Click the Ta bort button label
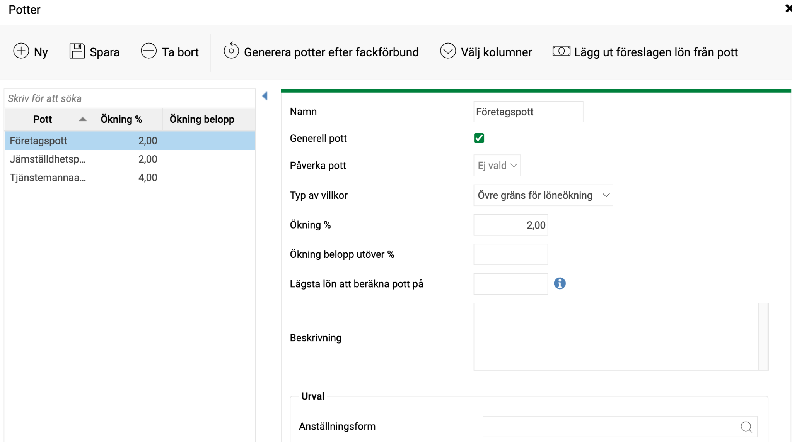792x442 pixels. pos(180,52)
